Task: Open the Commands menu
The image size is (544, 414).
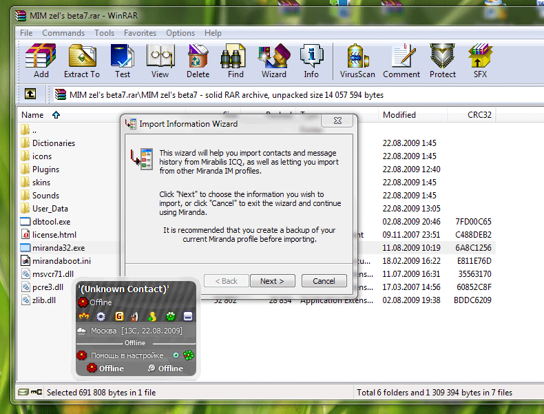Action: [x=63, y=33]
